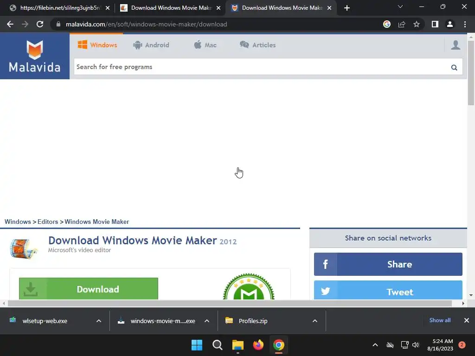Launch Firefox from taskbar
This screenshot has height=356, width=475.
coord(258,345)
